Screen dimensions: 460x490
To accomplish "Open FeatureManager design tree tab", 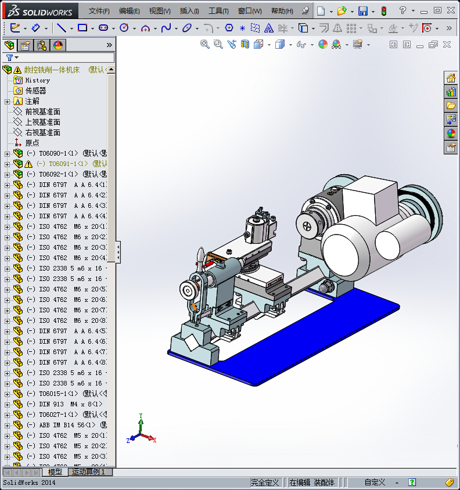I will [x=9, y=45].
